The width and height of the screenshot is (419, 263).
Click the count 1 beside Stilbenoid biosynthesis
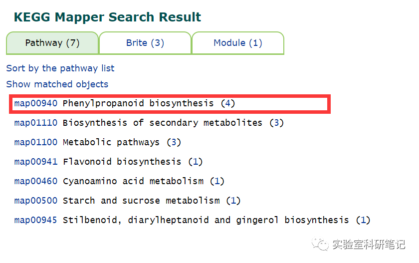[x=363, y=220]
